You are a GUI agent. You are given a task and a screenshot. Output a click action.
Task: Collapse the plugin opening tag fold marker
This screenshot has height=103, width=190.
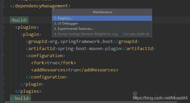tap(3, 35)
